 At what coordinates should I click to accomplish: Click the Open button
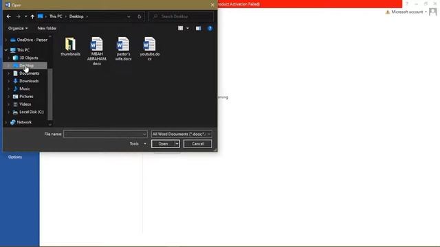coord(163,144)
